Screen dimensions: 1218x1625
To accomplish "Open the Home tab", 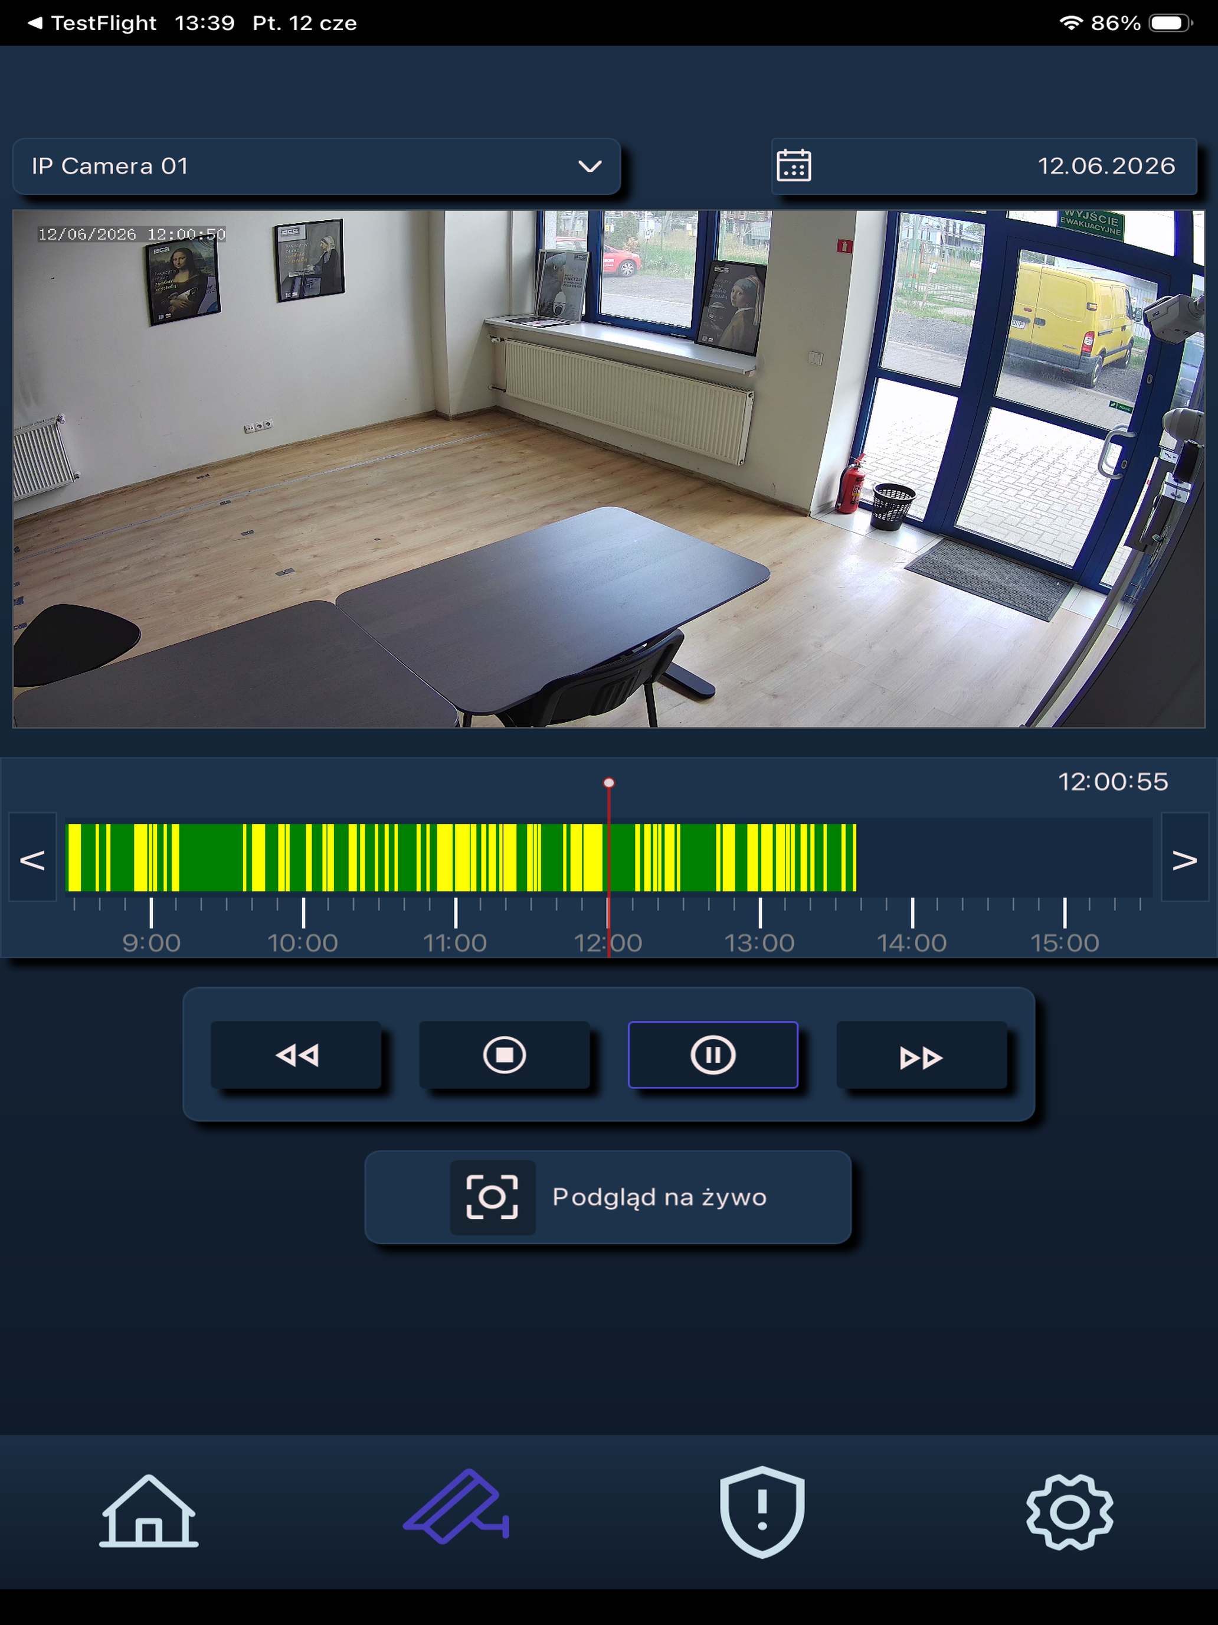I will 149,1511.
